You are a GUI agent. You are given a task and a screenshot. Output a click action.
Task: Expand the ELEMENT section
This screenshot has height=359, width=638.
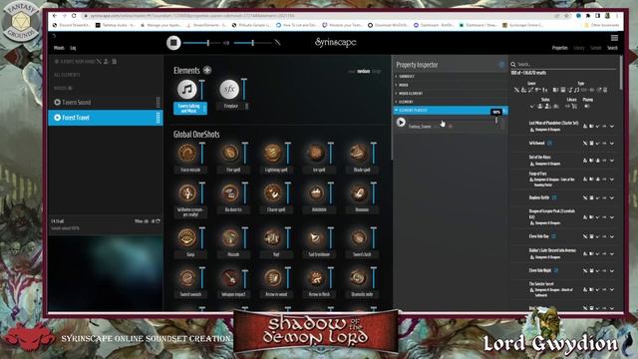pos(450,102)
